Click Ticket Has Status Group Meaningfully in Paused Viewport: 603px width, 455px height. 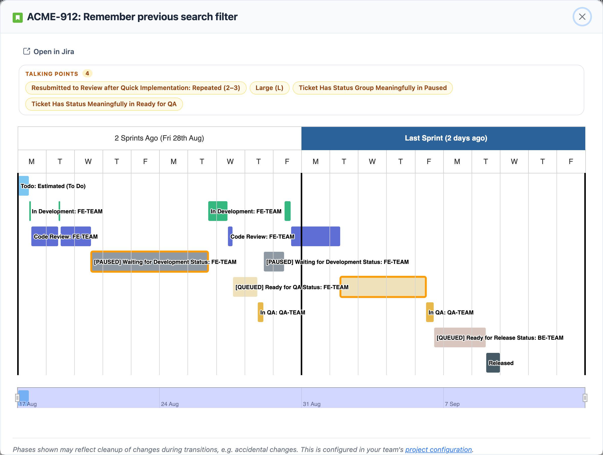[x=373, y=88]
